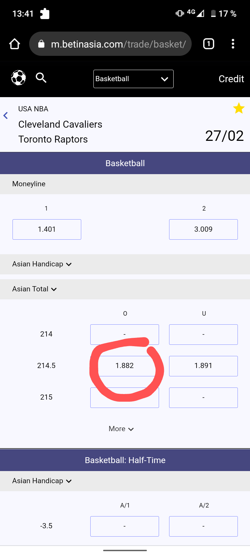
Task: Select the Basketball: Half-Time section header
Action: 125,460
